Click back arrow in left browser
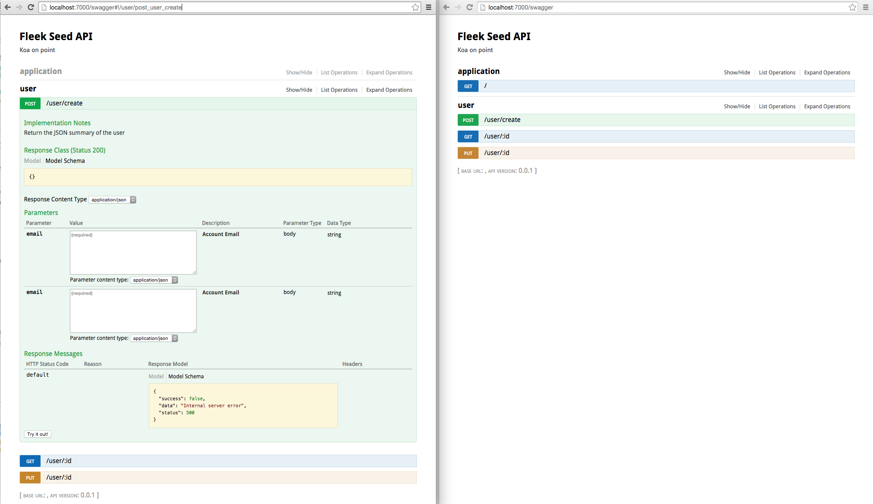 [7, 7]
